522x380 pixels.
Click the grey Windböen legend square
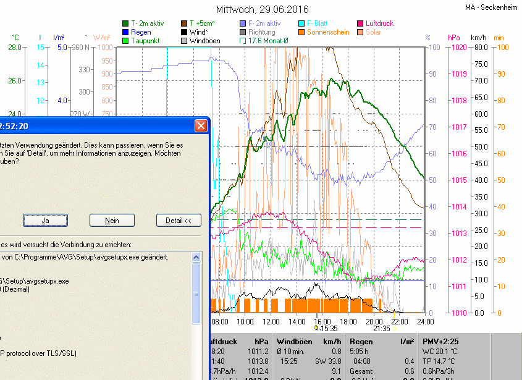pyautogui.click(x=184, y=41)
